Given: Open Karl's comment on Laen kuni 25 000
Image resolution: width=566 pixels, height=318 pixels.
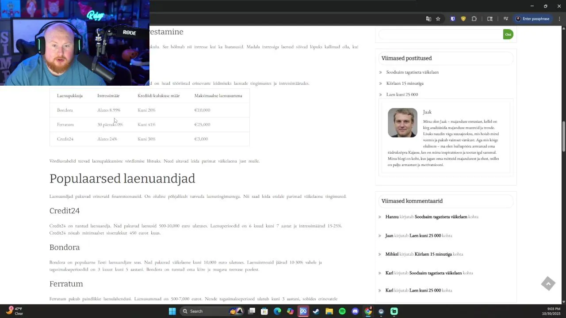Looking at the screenshot, I should pos(425,290).
